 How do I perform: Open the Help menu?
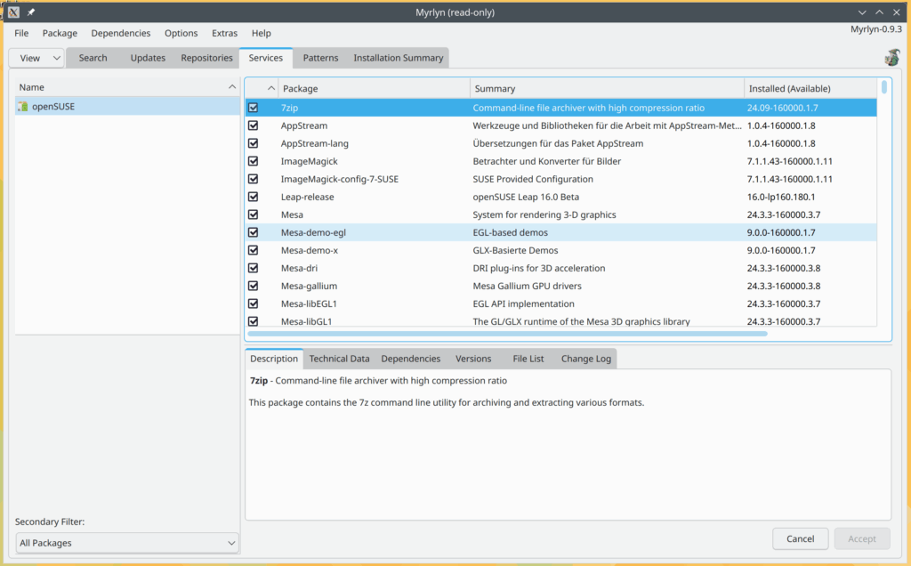pos(262,33)
